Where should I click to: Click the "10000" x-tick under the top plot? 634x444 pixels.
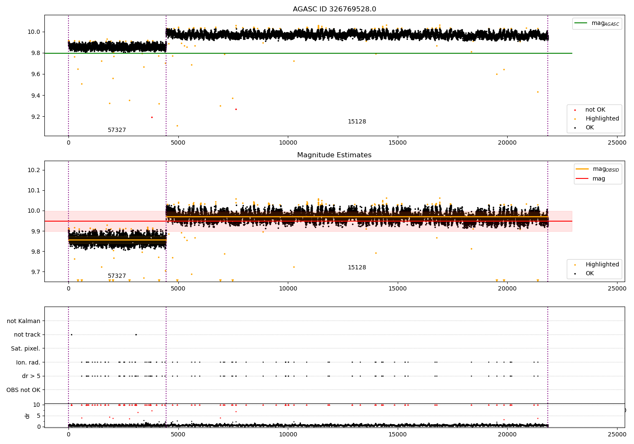click(288, 143)
